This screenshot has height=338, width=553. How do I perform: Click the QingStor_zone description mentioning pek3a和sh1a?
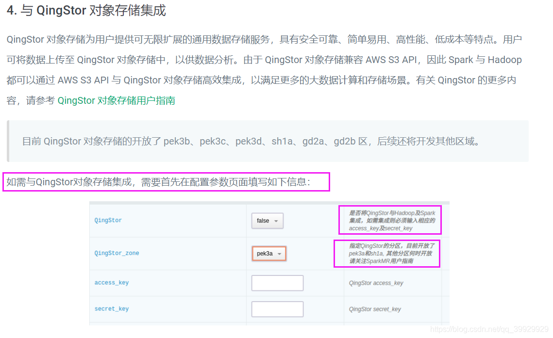pos(391,254)
